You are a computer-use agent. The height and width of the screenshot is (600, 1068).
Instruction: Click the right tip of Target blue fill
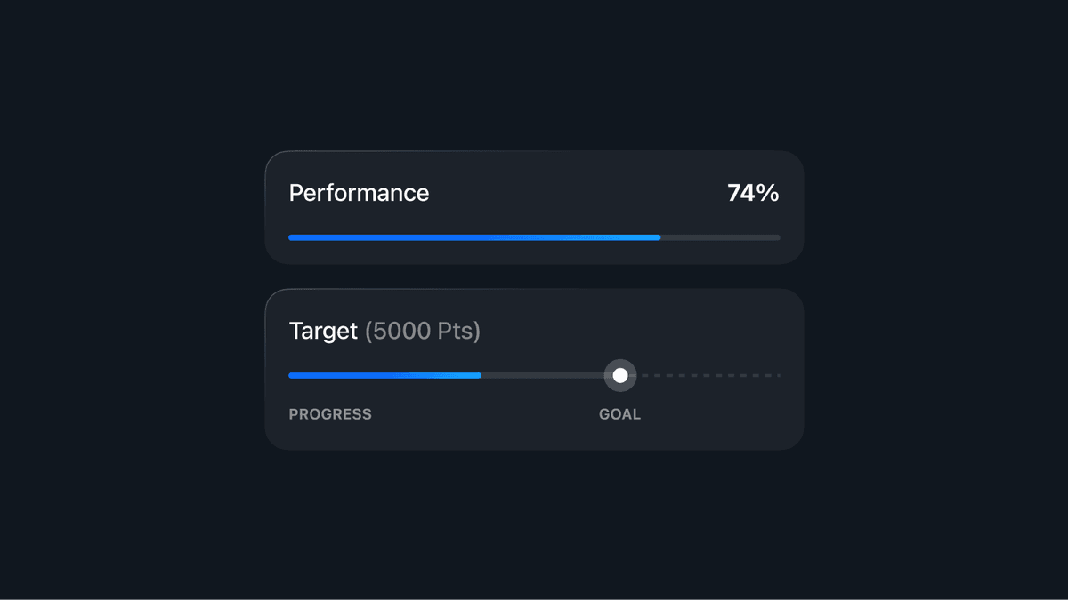click(479, 375)
